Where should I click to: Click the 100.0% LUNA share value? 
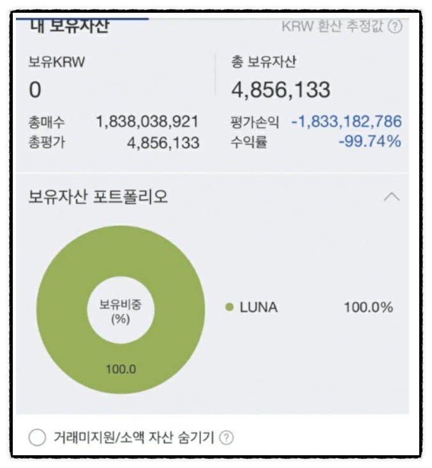[x=368, y=307]
